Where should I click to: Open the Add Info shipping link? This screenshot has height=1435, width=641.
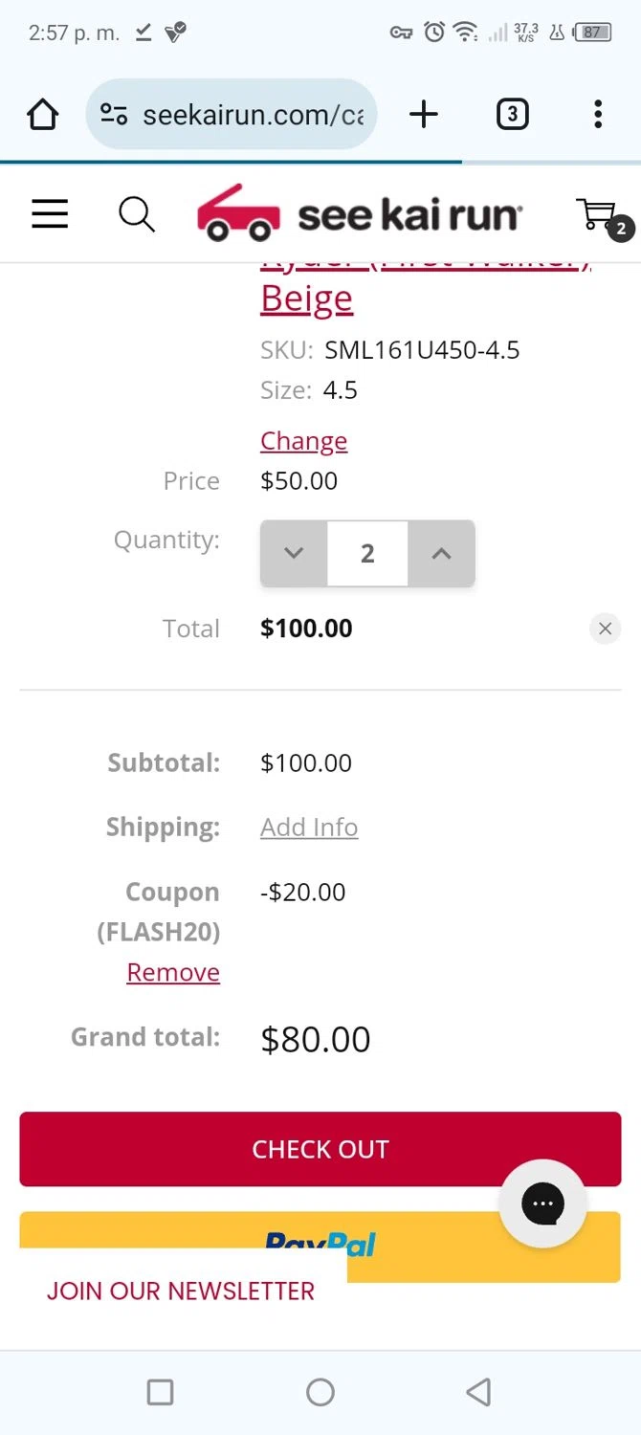pyautogui.click(x=309, y=827)
